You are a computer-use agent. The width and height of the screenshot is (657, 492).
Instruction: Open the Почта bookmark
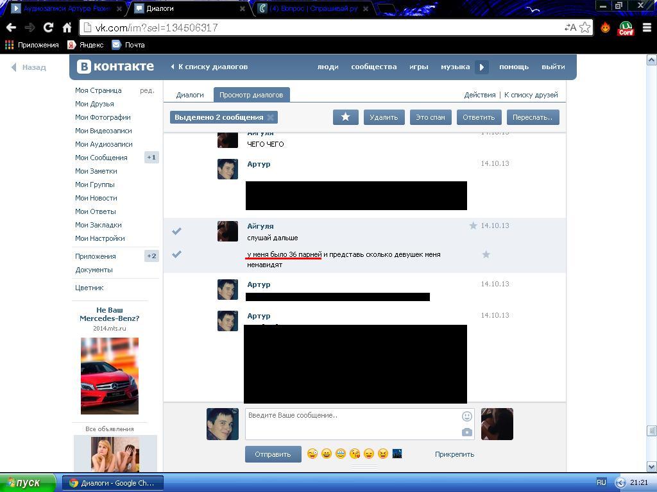coord(128,45)
